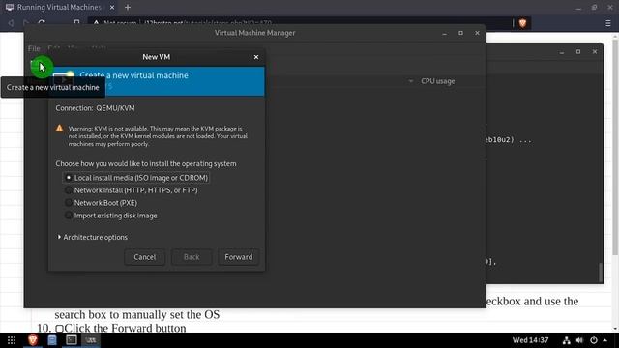
Task: Click the Wed 14:37 clock
Action: [x=530, y=340]
